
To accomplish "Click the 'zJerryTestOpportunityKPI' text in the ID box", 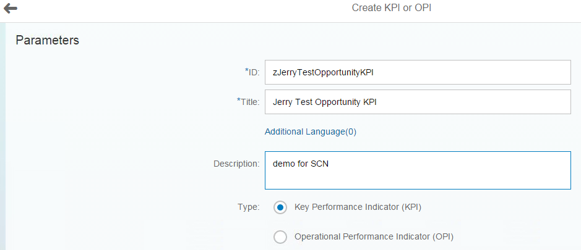I will point(323,72).
